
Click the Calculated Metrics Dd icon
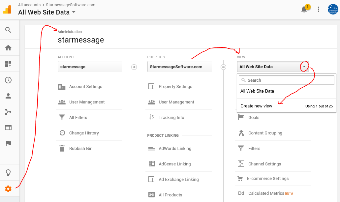pyautogui.click(x=241, y=193)
